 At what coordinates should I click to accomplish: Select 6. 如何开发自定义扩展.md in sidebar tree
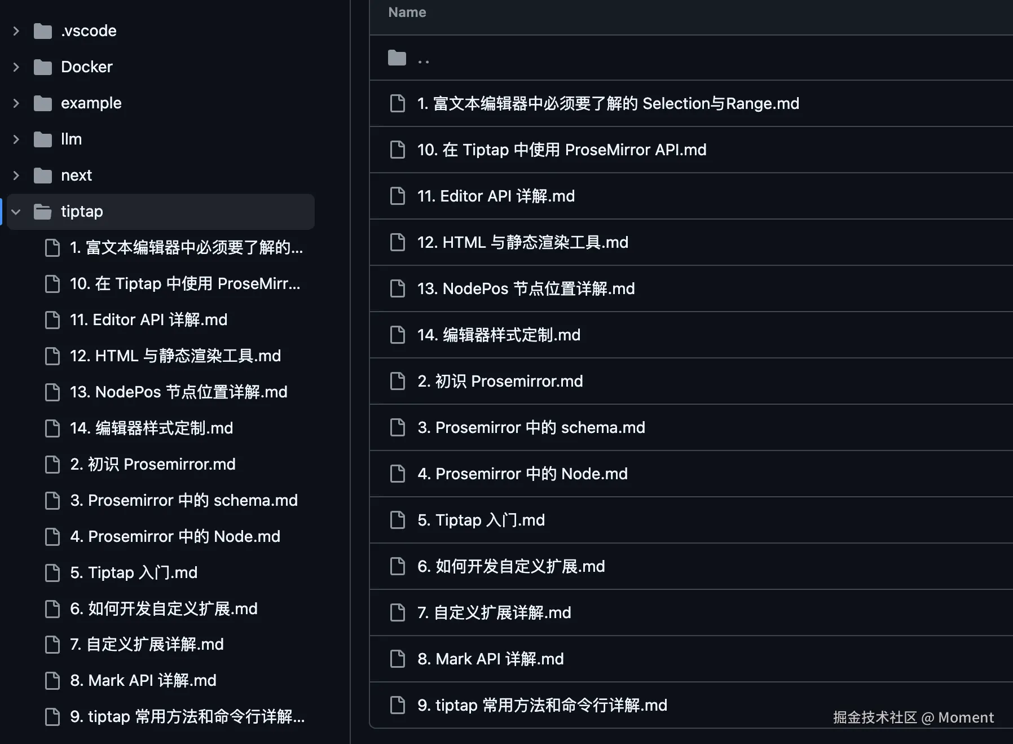click(x=164, y=609)
